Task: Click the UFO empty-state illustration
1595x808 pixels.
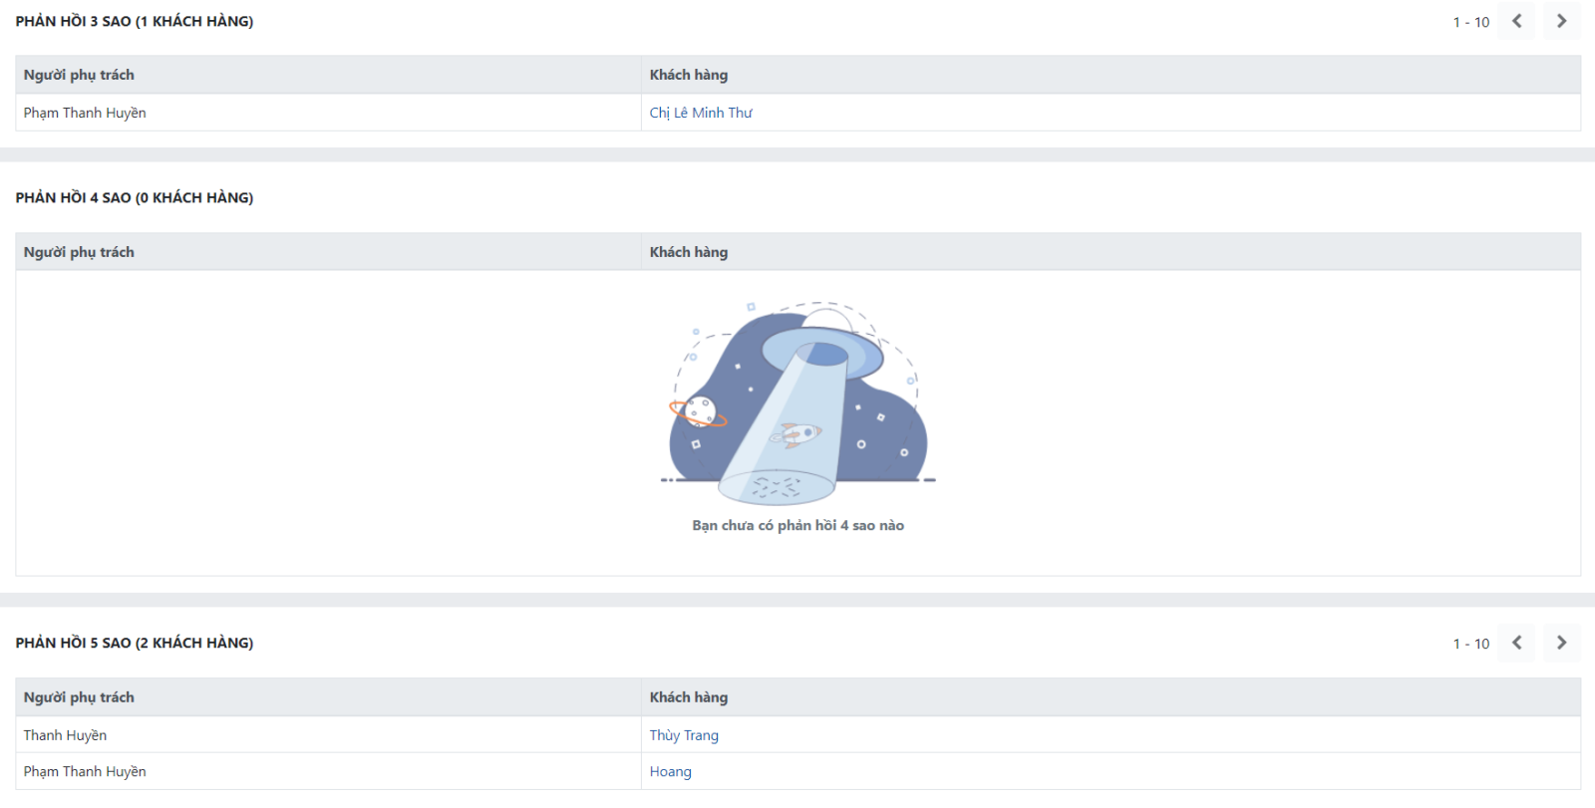Action: point(798,404)
